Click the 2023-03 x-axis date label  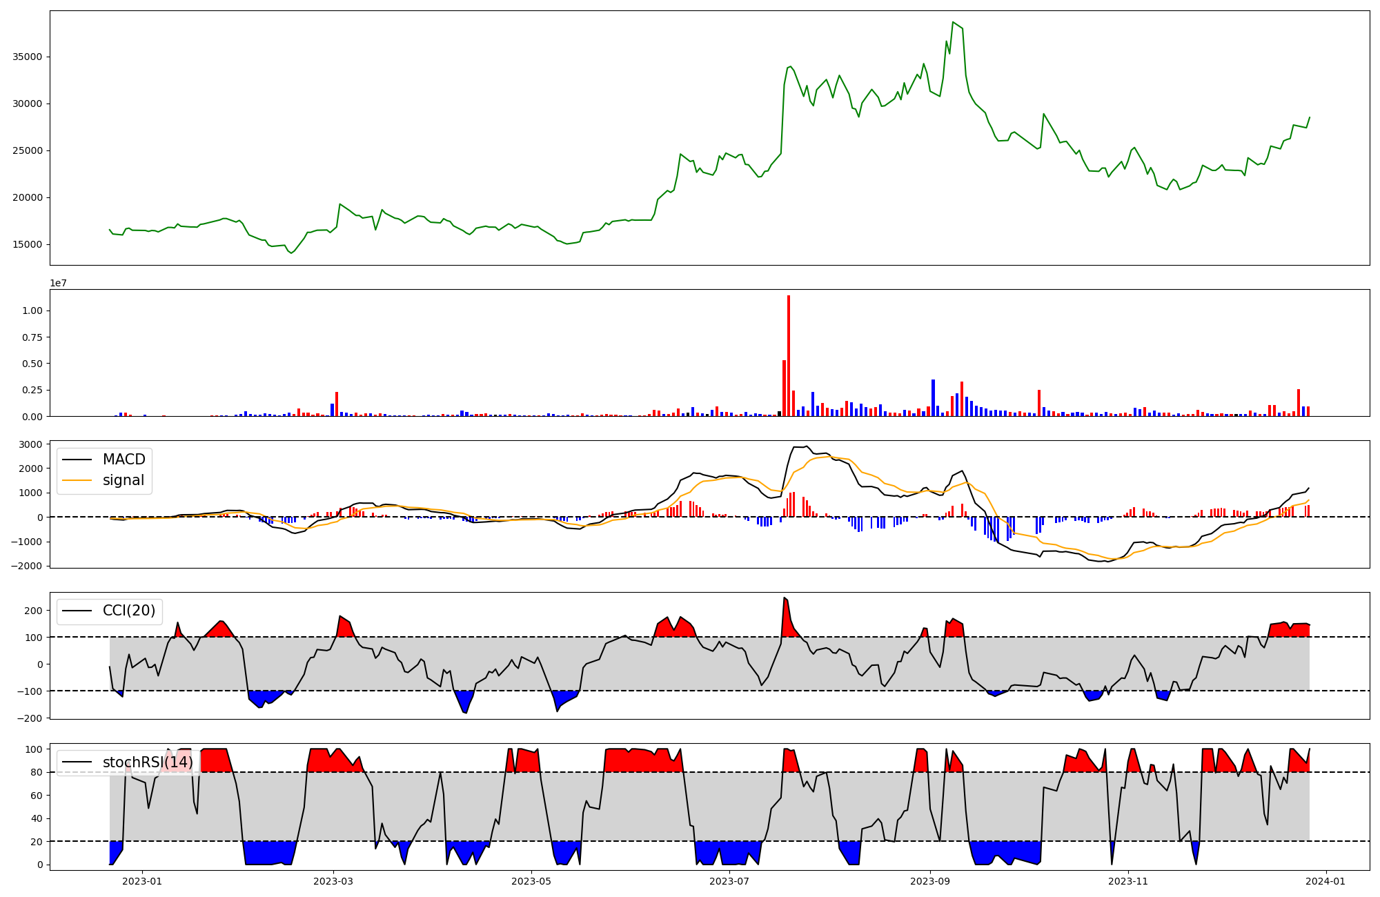(334, 881)
